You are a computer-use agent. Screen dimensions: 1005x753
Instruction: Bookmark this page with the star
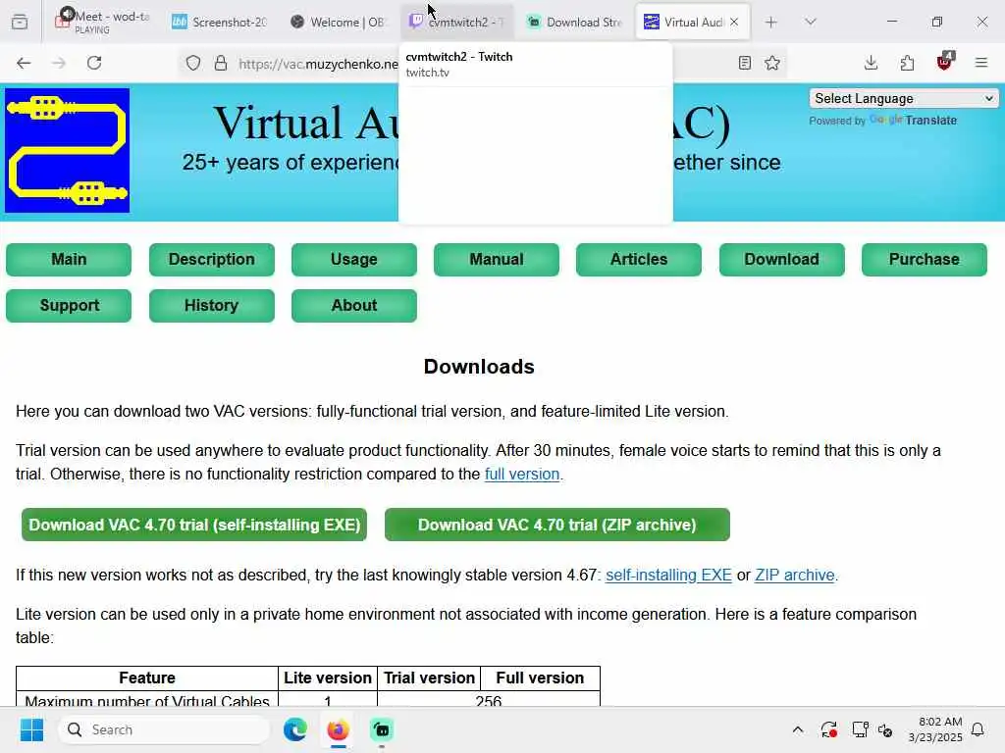(x=772, y=63)
